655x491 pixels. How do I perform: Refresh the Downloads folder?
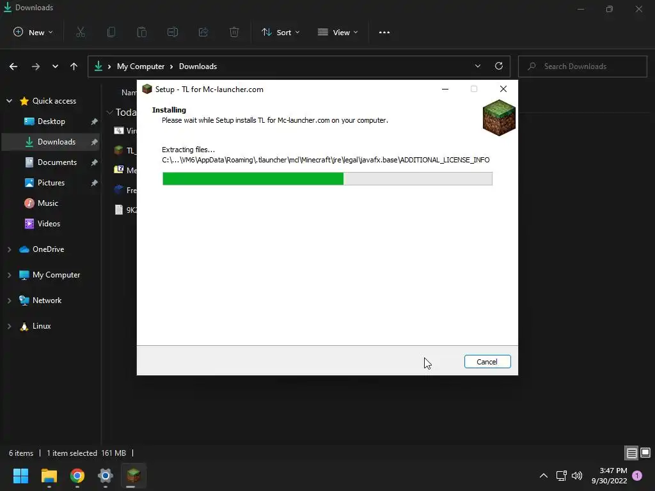499,66
